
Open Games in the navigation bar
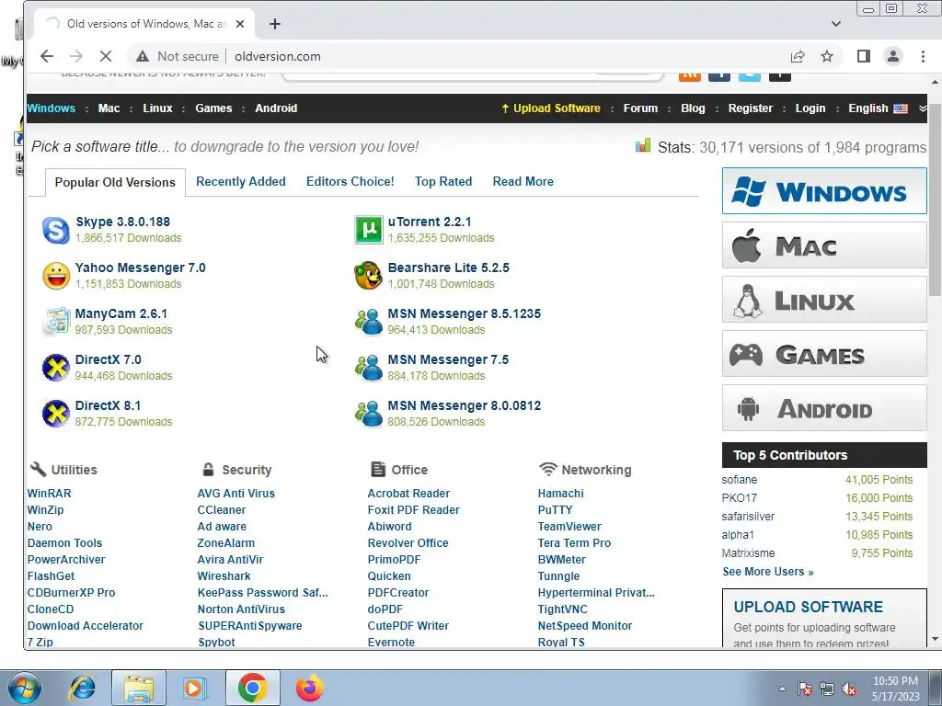coord(213,108)
